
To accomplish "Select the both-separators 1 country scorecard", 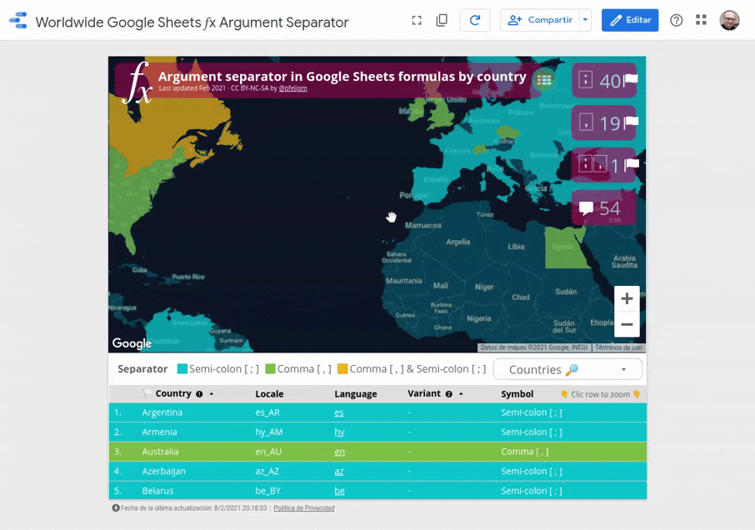I will pos(604,165).
